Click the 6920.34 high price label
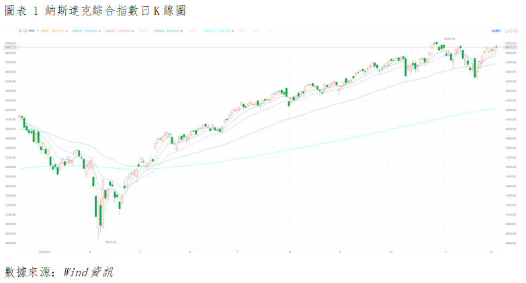 coord(449,39)
